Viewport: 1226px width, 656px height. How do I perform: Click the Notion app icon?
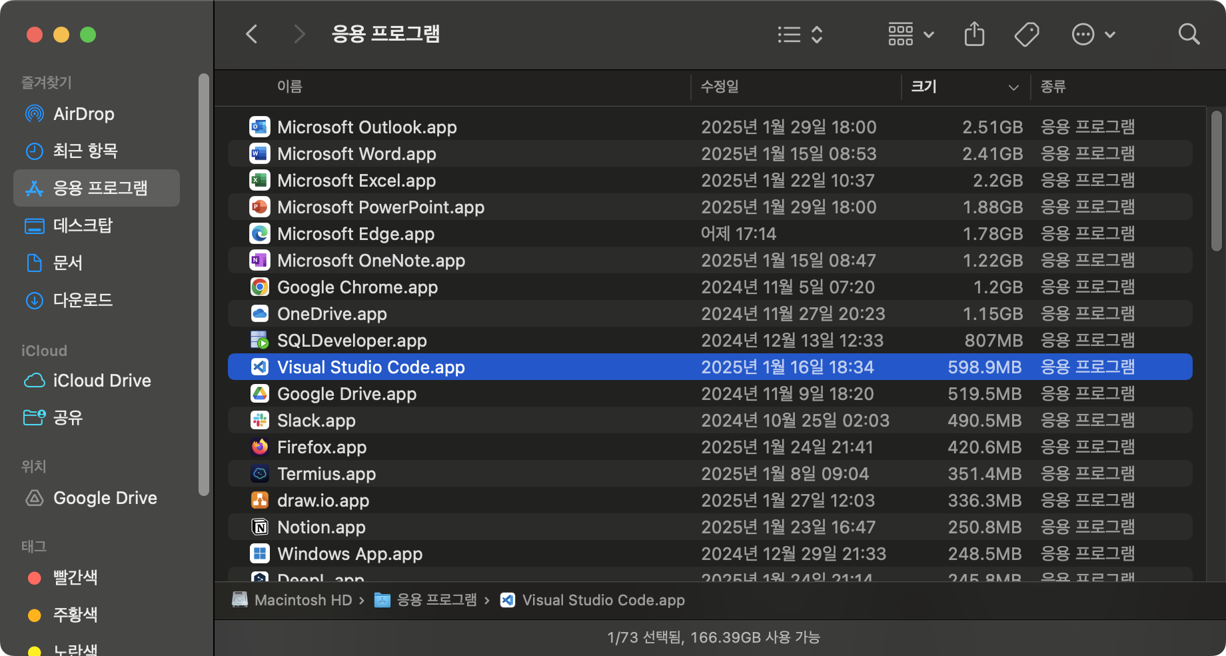point(260,527)
